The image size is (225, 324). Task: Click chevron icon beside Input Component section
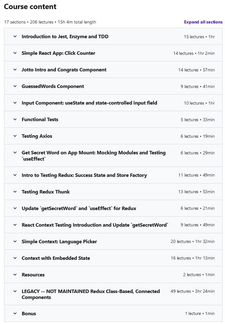coord(15,103)
